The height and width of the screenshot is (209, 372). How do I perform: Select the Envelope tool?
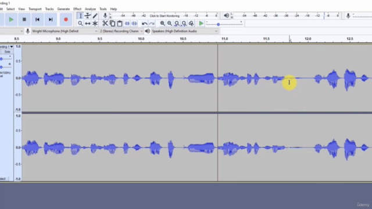(88, 16)
